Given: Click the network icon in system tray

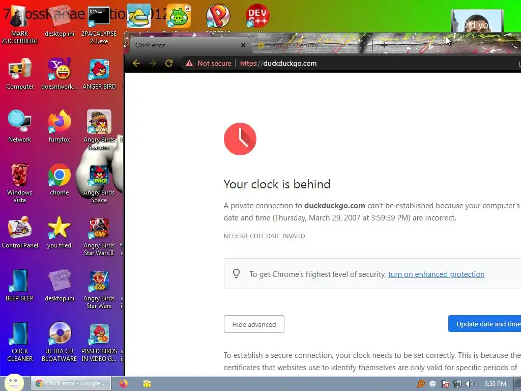Looking at the screenshot, I should (457, 384).
